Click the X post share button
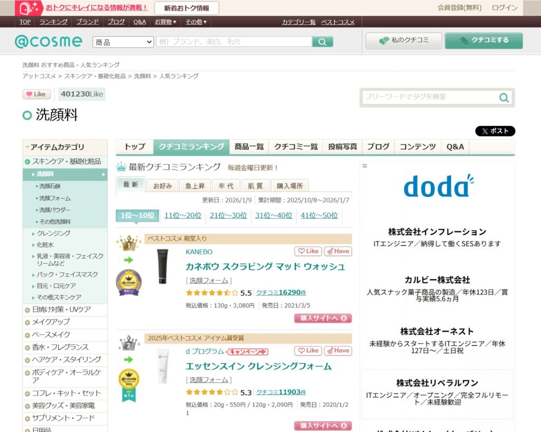Viewport: 541px width, 432px height. (x=495, y=131)
